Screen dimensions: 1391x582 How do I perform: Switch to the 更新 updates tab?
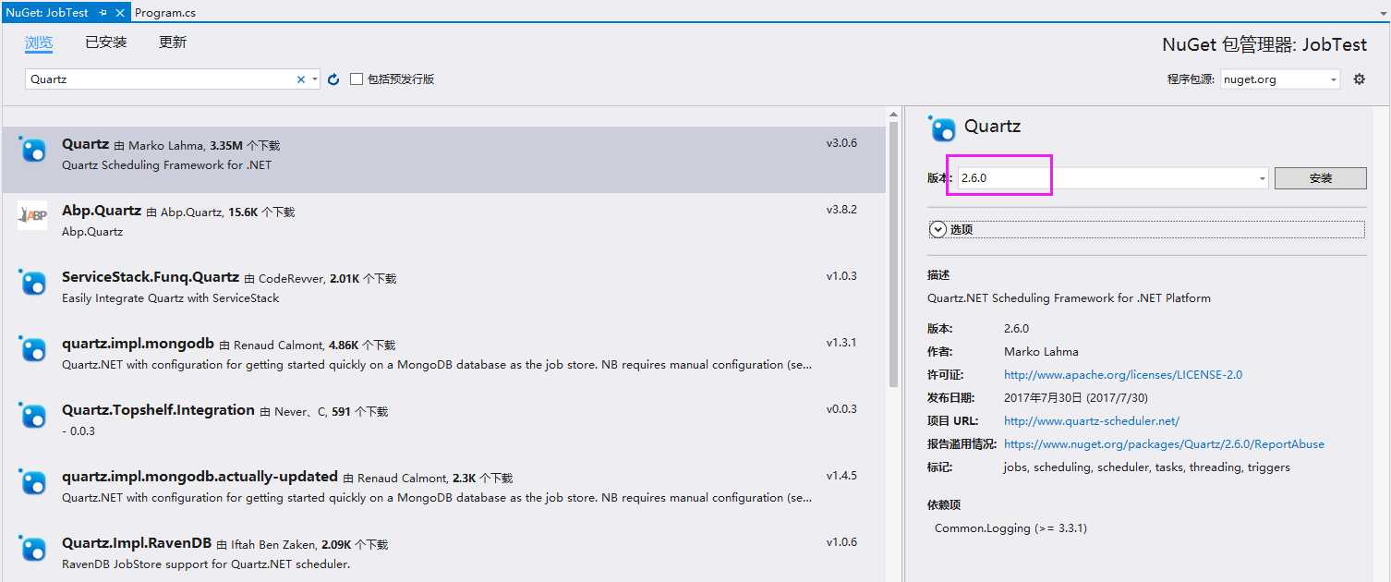pyautogui.click(x=173, y=42)
